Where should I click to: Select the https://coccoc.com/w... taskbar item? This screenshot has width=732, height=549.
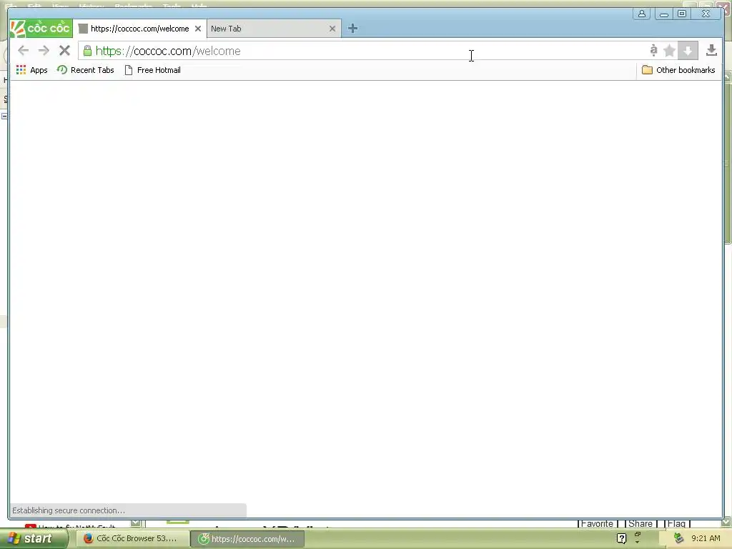coord(248,539)
